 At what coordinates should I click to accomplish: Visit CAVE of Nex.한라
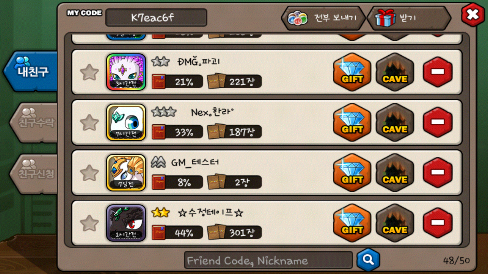(x=395, y=123)
